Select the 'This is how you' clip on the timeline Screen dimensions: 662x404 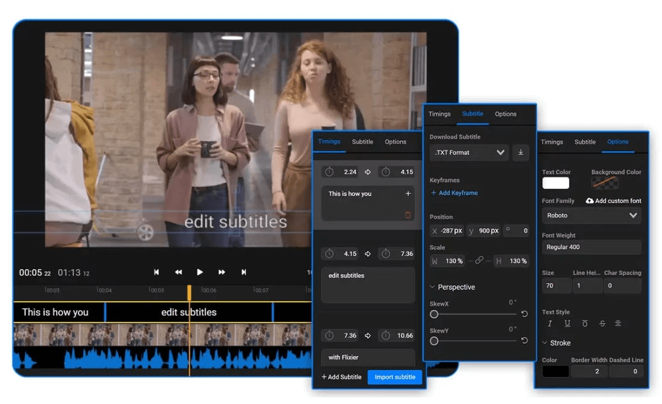tap(58, 312)
